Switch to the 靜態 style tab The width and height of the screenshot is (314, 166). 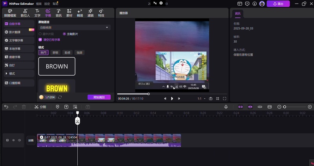55,52
